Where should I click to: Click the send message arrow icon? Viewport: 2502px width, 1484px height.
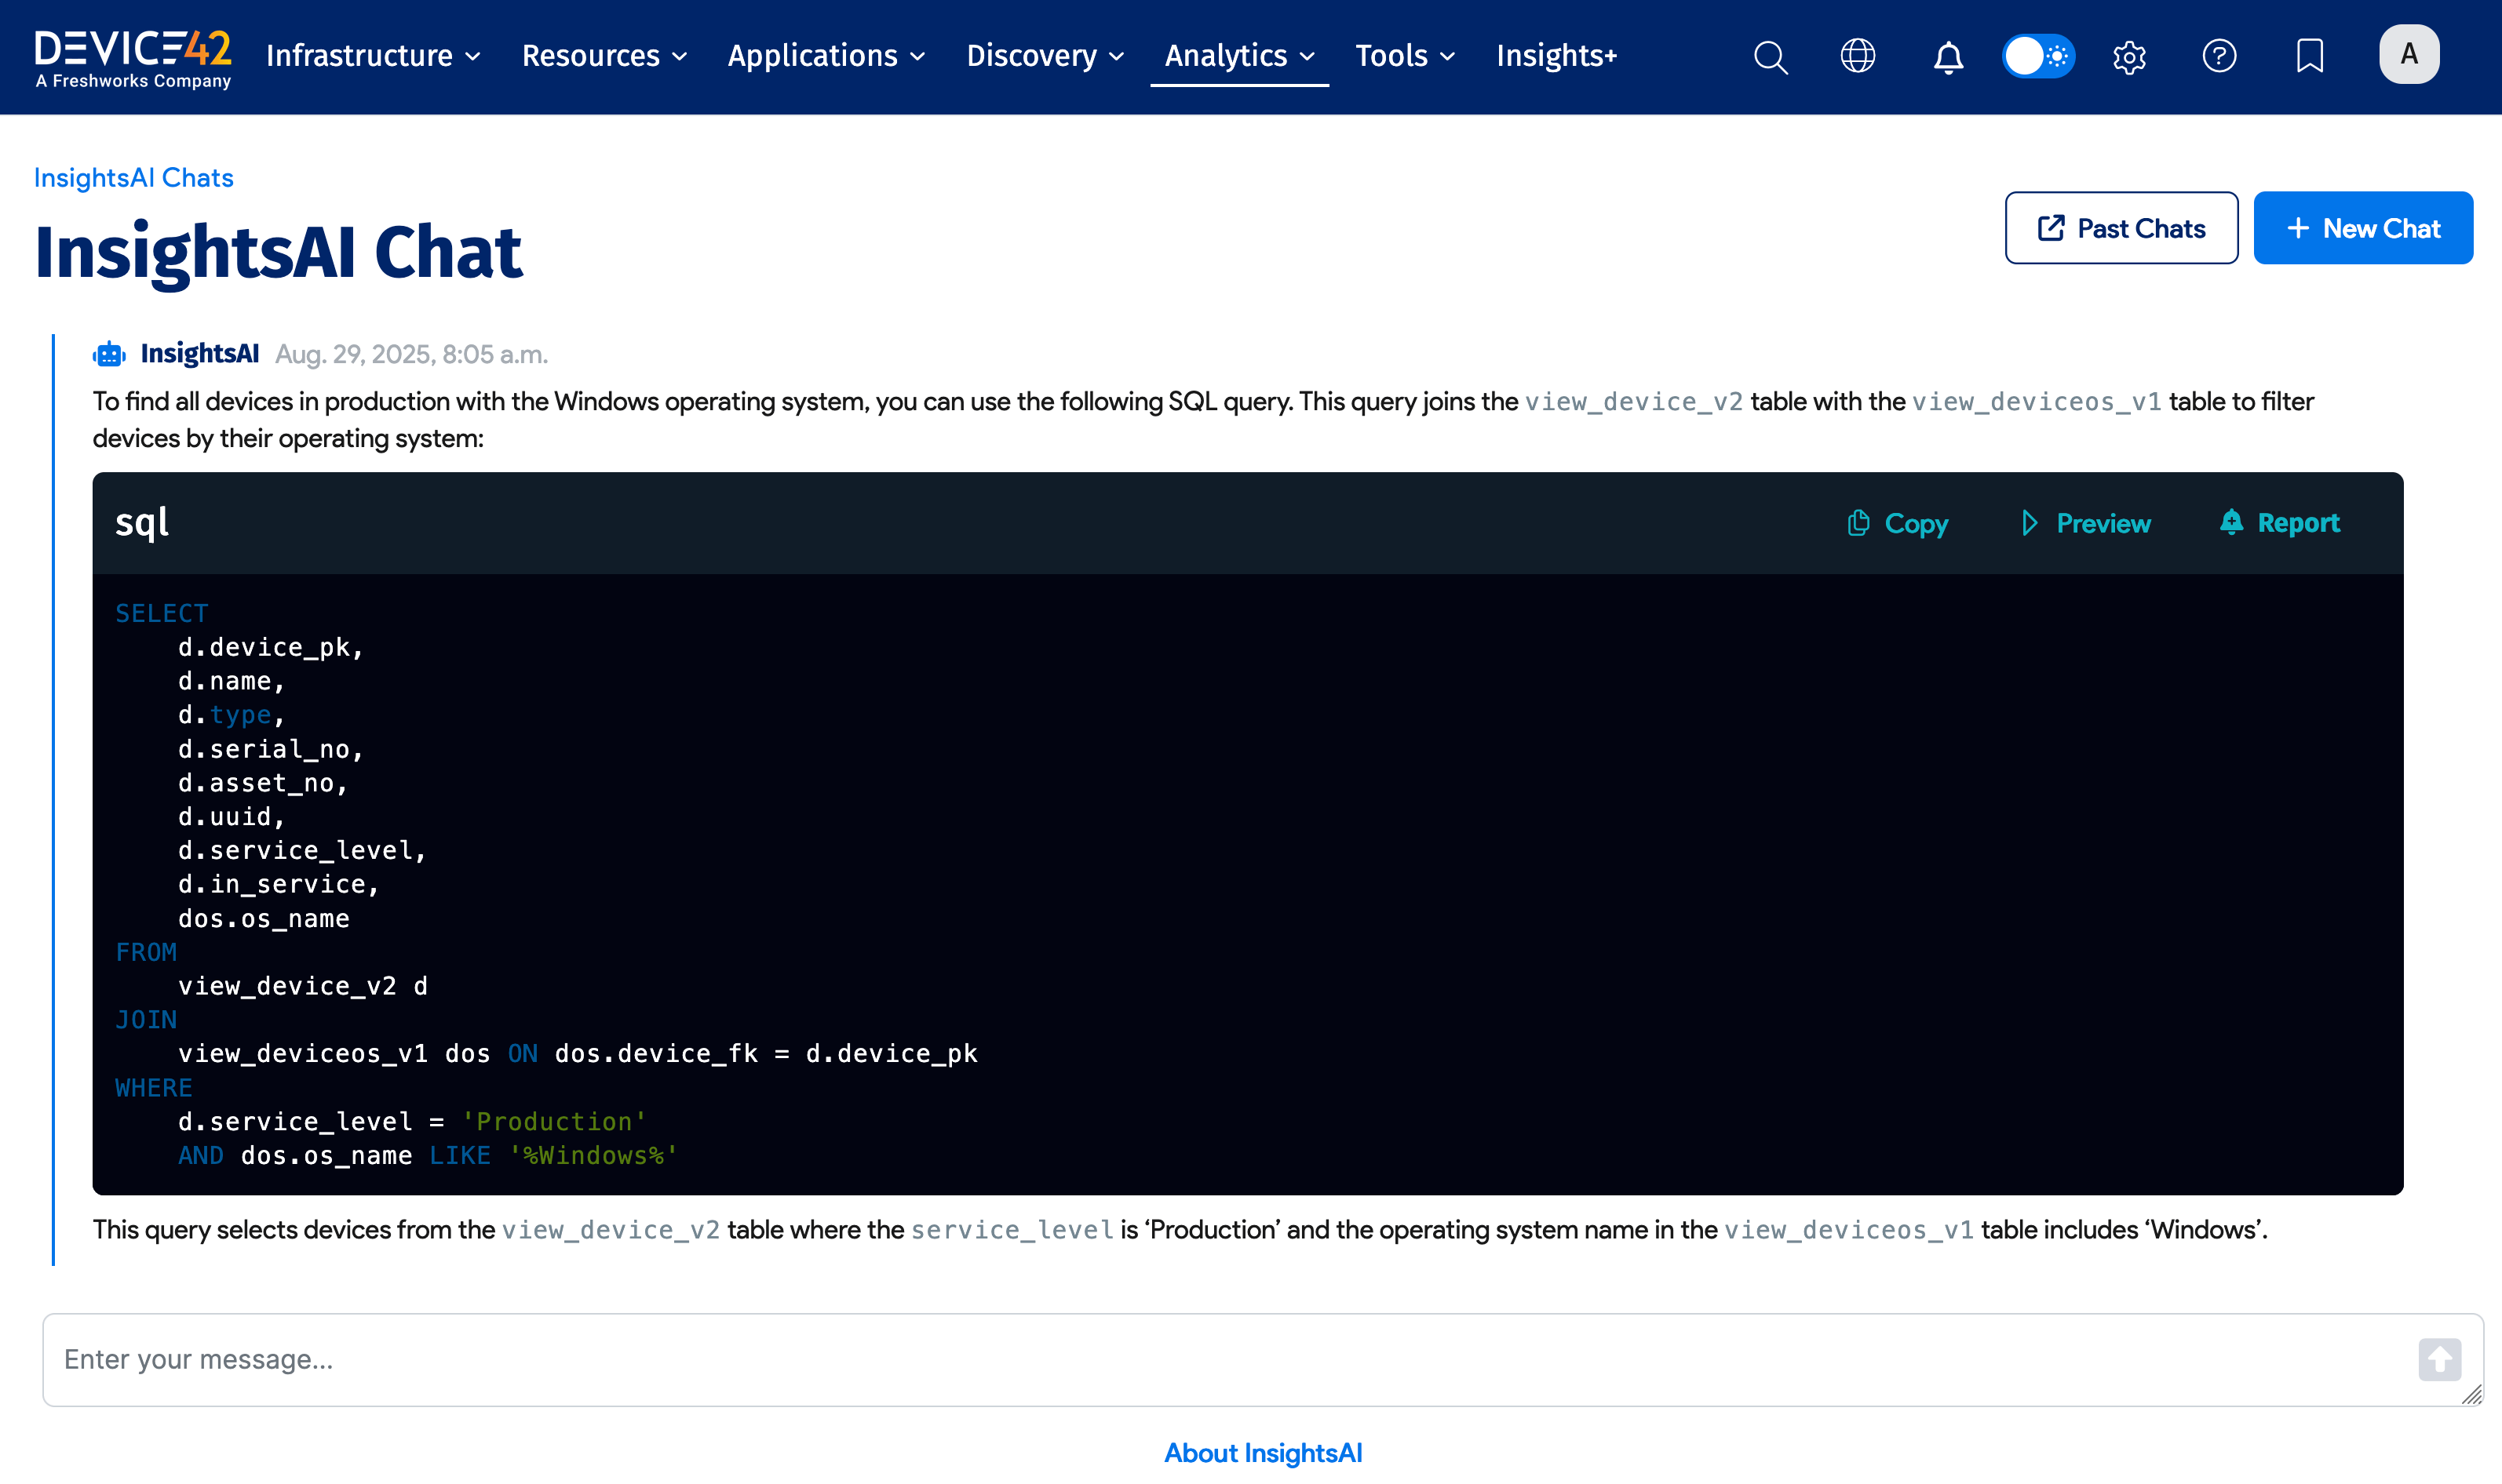(x=2439, y=1359)
